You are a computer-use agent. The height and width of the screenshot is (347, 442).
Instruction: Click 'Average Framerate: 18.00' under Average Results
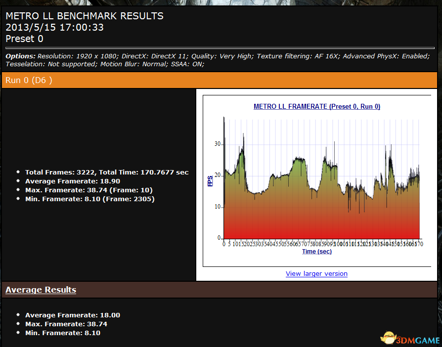click(73, 315)
